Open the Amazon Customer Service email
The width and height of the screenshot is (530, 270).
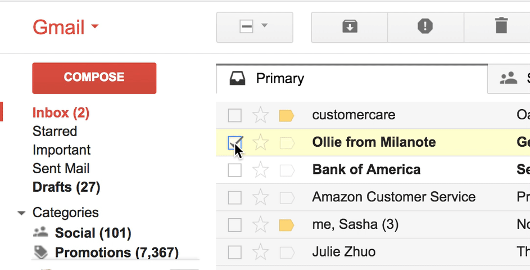tap(393, 197)
